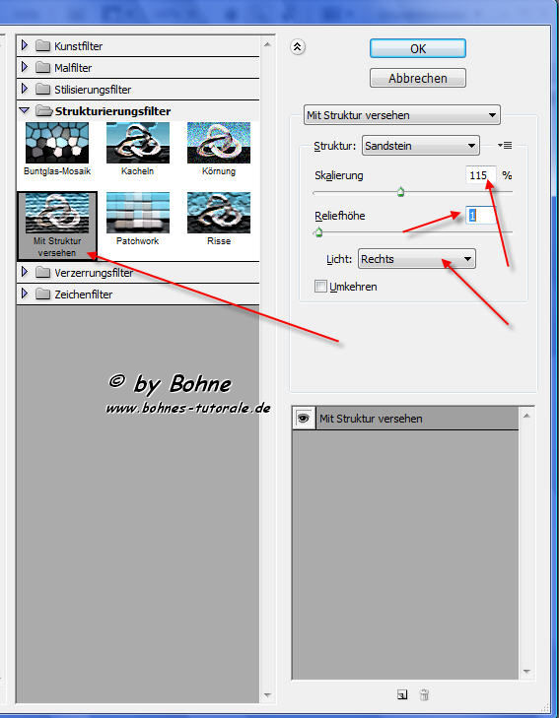Screen dimensions: 559x718
Task: Select the Buntglas-Mosaik filter thumbnail
Action: coord(57,143)
